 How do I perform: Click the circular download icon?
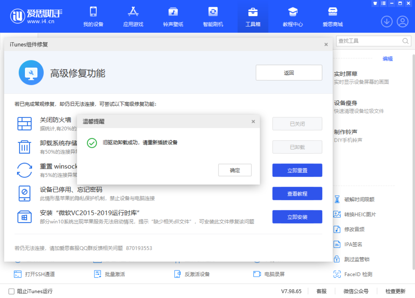pos(387,21)
